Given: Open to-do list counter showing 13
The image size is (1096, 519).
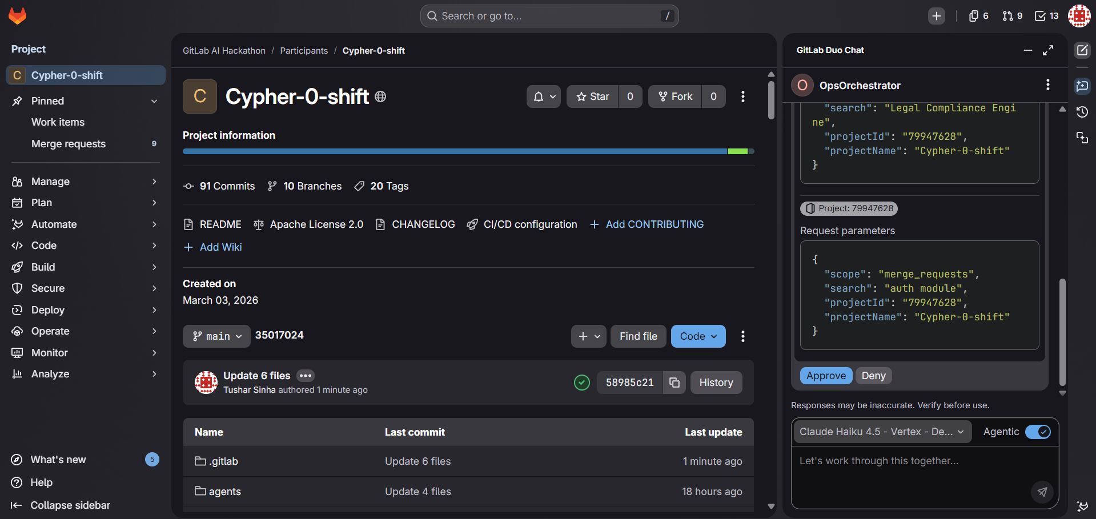Looking at the screenshot, I should (x=1047, y=16).
